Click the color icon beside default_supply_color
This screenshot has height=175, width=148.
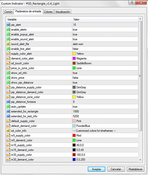point(8,121)
